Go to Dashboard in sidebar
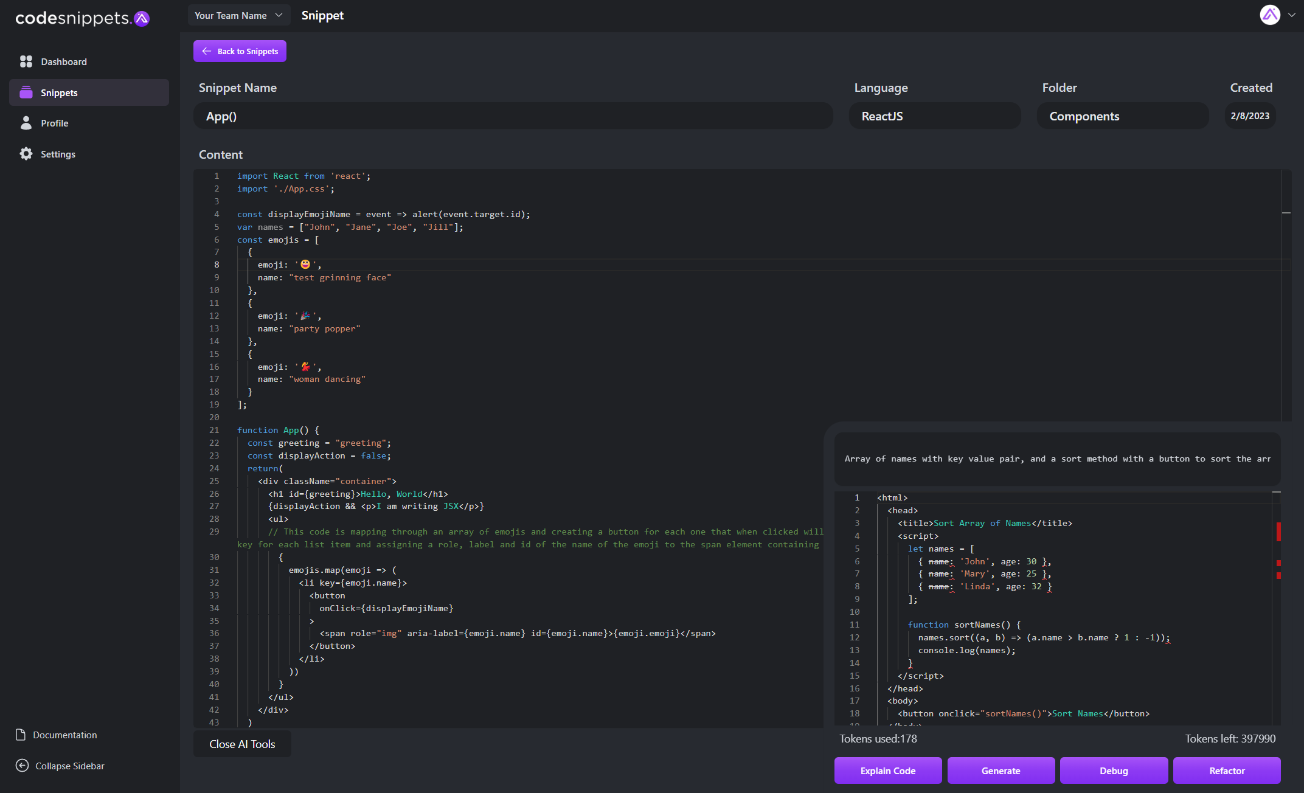The height and width of the screenshot is (793, 1304). pos(89,61)
